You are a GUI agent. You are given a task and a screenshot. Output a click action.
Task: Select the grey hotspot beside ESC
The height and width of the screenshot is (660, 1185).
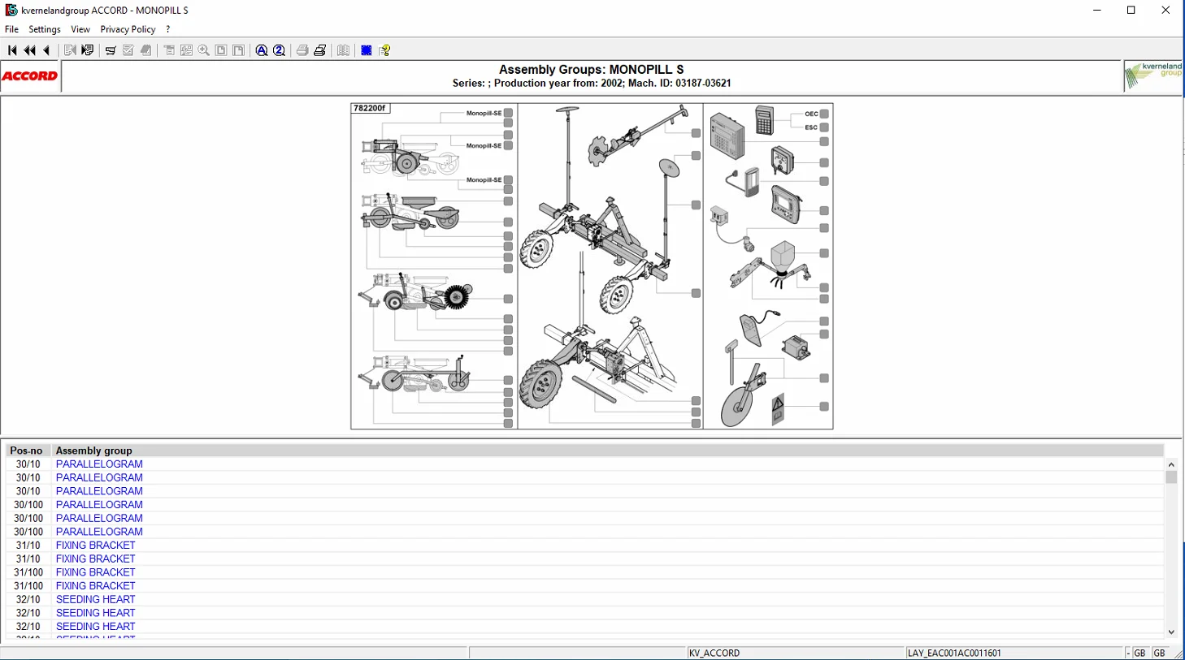(x=824, y=127)
